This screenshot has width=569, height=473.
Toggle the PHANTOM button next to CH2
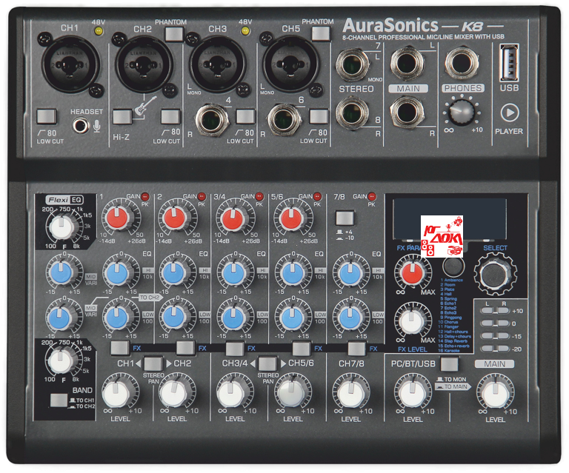click(x=173, y=34)
